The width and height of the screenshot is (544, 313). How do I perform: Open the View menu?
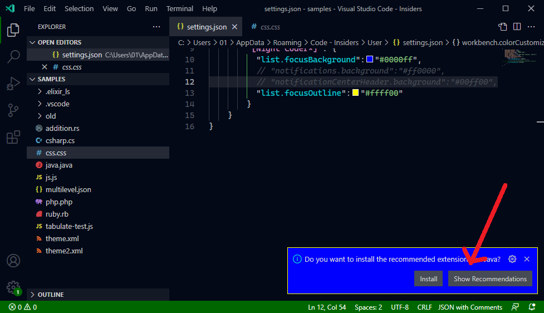[110, 9]
